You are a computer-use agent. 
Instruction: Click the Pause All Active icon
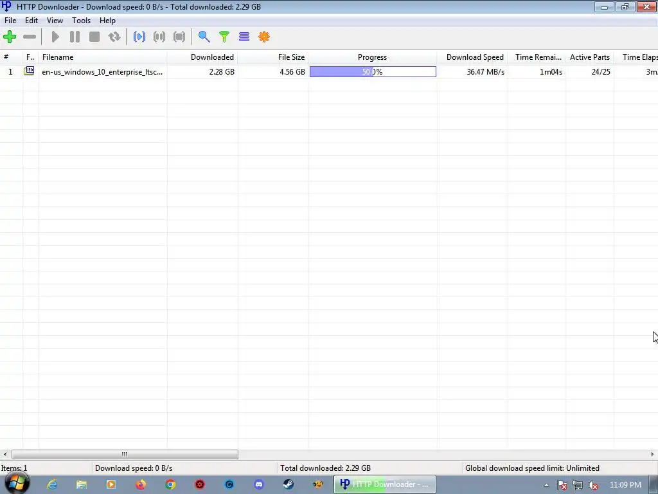(x=159, y=37)
